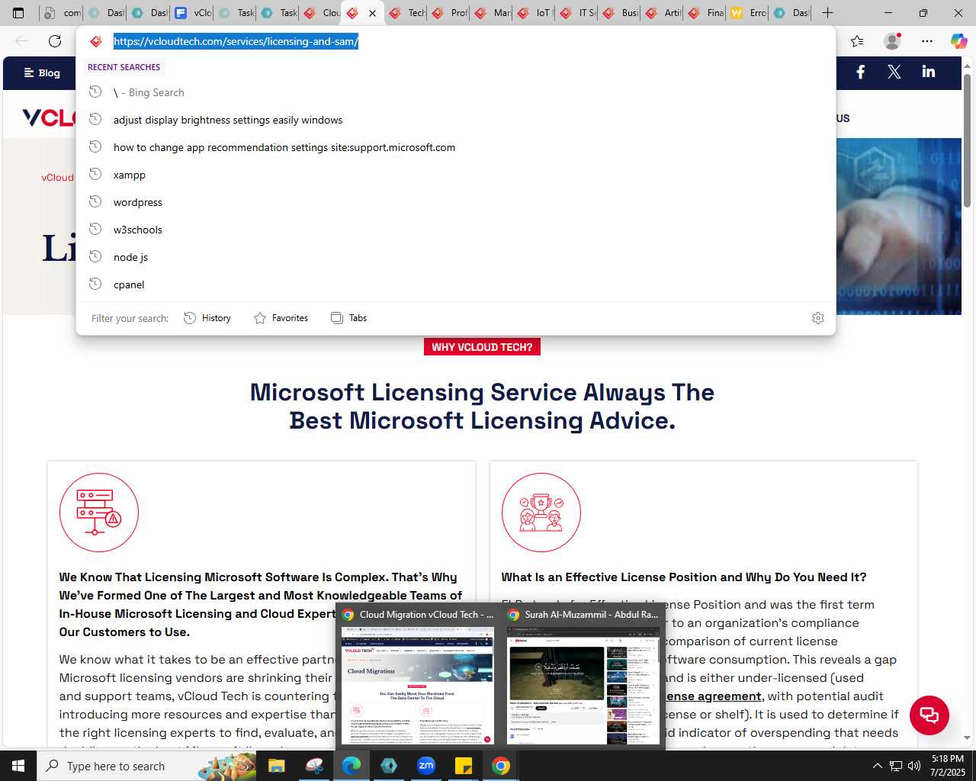Image resolution: width=976 pixels, height=781 pixels.
Task: Select 'adjust display brightness settings easily windows' suggestion
Action: pos(456,120)
